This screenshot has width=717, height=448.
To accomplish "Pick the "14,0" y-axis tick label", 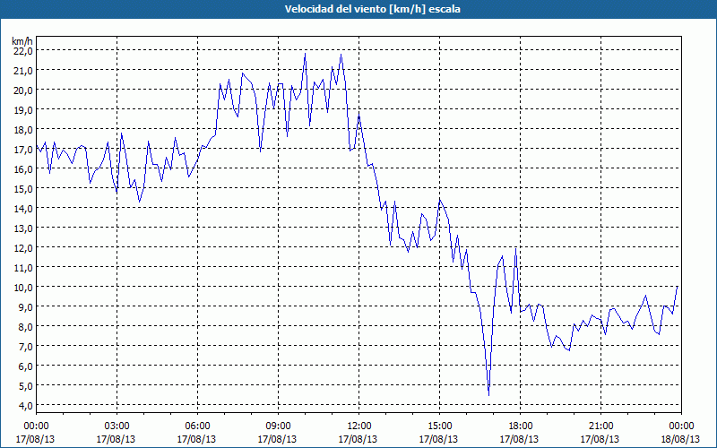I will [23, 209].
